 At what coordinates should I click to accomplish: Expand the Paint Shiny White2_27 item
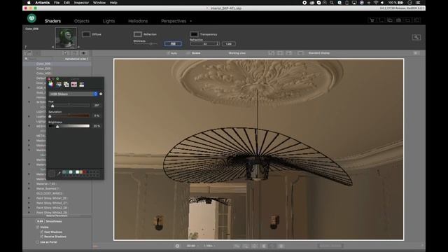coord(29,203)
